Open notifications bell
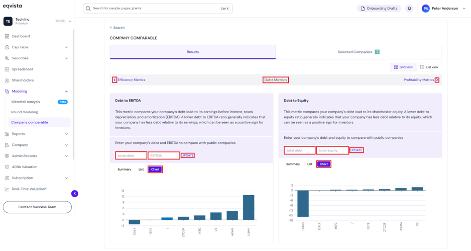This screenshot has height=251, width=471. tap(409, 9)
